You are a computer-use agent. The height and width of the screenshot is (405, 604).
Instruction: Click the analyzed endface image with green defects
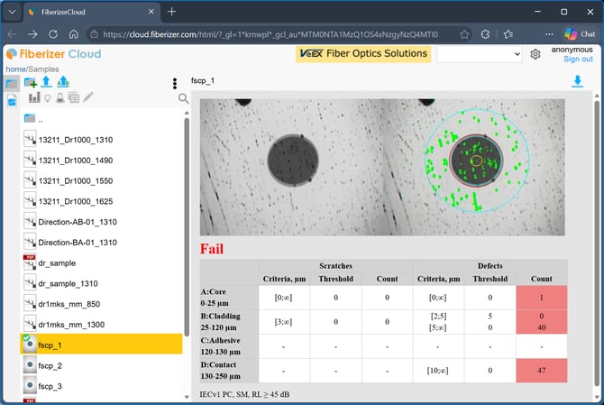click(x=474, y=167)
